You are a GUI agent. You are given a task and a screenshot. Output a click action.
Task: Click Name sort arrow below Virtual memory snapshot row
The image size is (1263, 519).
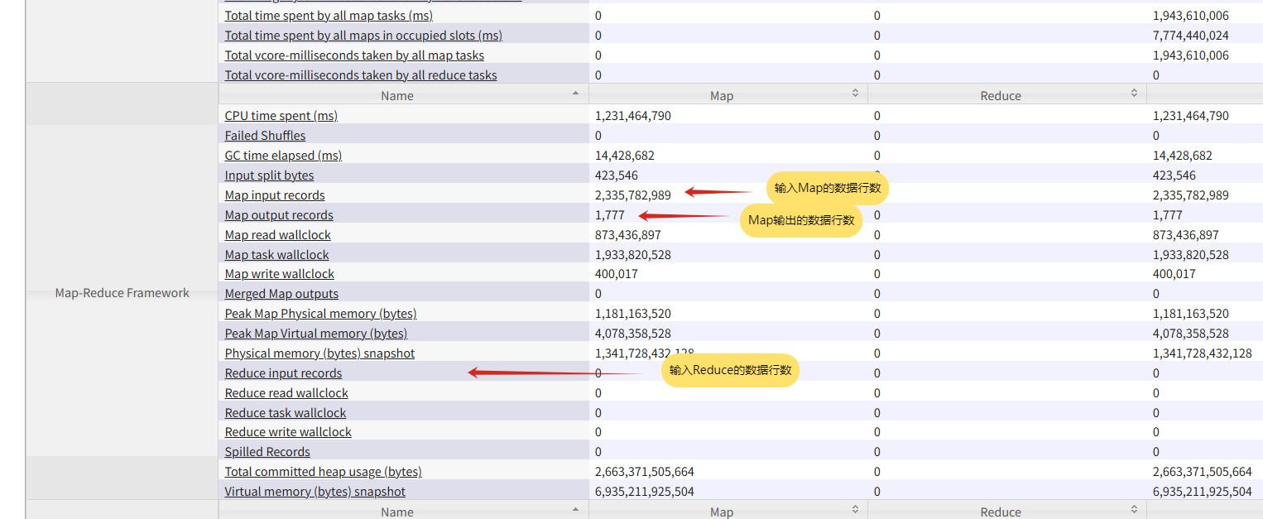575,511
